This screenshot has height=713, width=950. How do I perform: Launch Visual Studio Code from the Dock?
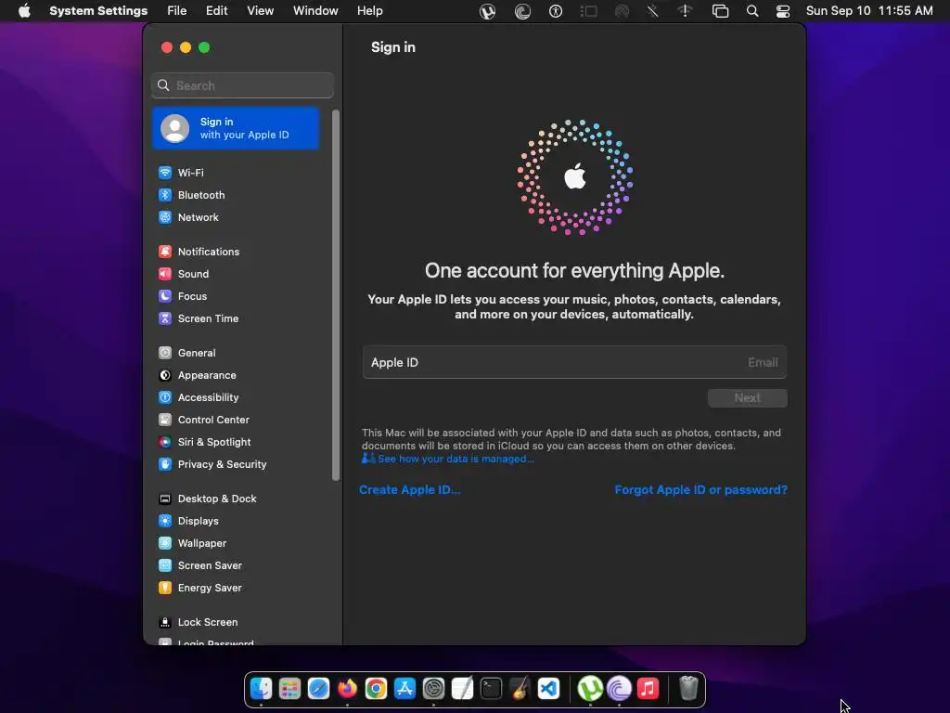pyautogui.click(x=549, y=689)
